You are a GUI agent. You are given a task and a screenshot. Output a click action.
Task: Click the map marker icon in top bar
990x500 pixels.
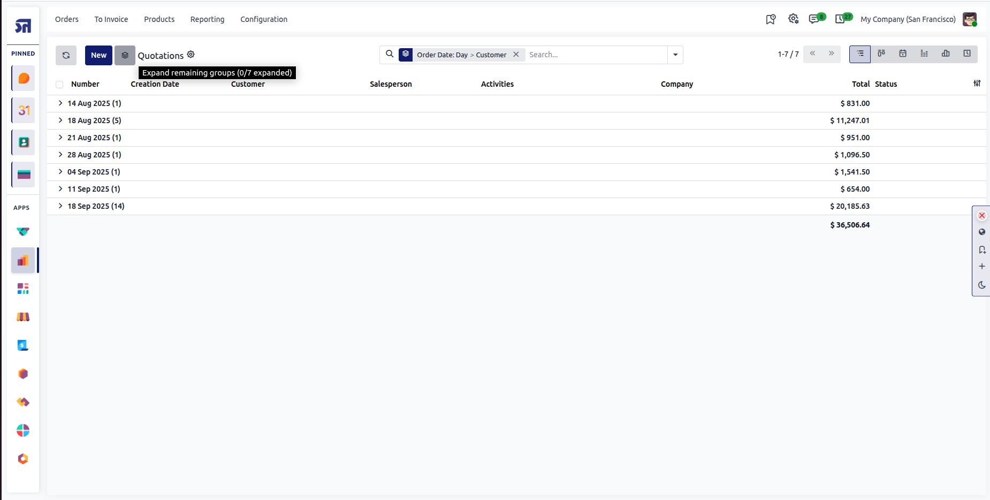[x=771, y=19]
